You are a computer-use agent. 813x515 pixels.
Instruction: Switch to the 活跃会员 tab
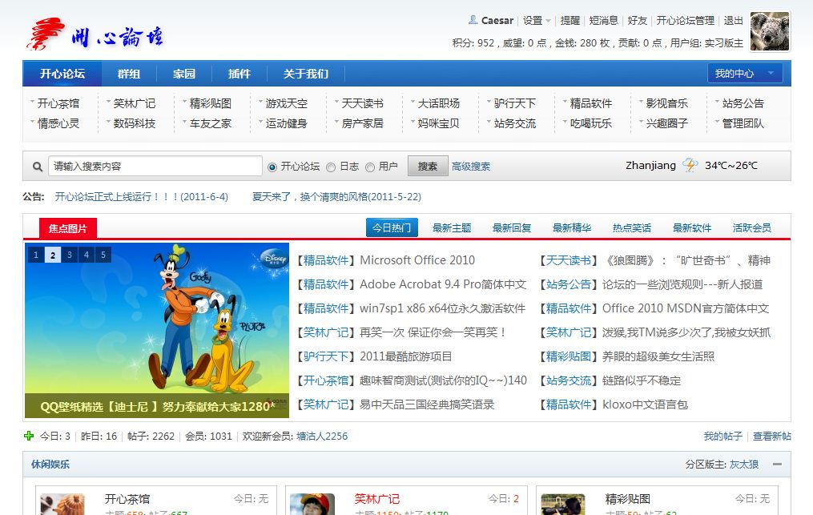pos(752,227)
